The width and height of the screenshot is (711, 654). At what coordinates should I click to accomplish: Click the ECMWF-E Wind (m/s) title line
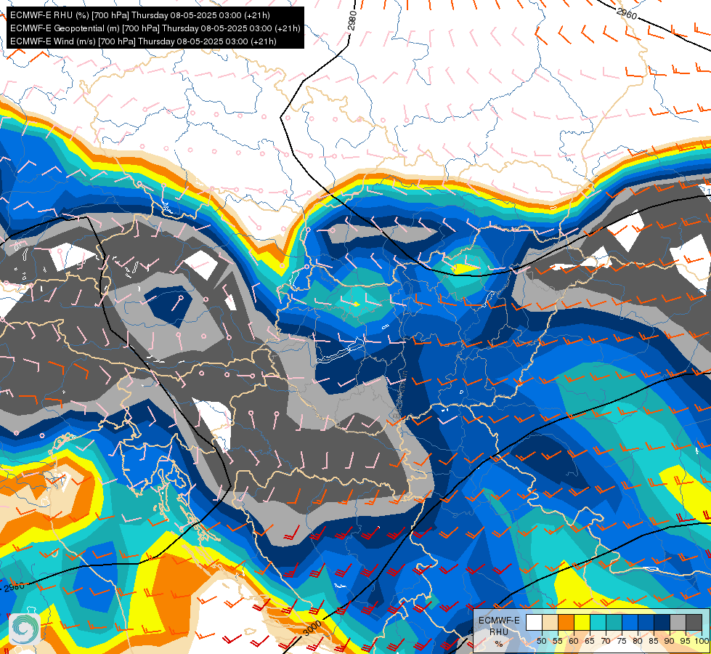(143, 41)
